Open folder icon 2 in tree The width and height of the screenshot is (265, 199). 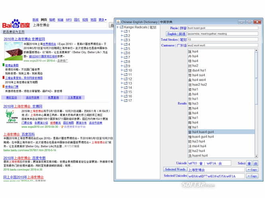pos(126,36)
